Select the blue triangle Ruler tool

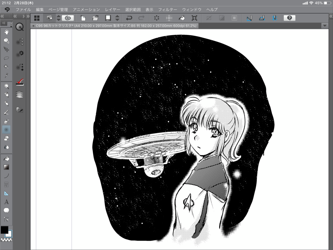pyautogui.click(x=6, y=193)
